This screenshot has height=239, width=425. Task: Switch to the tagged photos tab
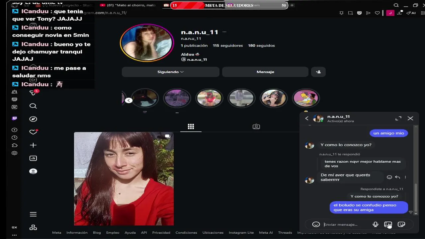click(x=256, y=126)
